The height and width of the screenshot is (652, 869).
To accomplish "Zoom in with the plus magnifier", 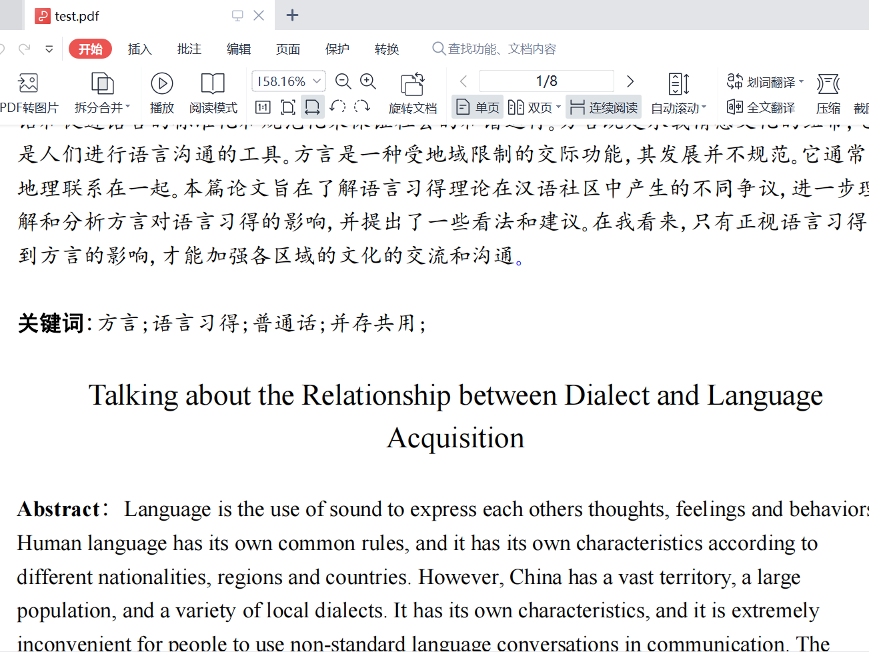I will tap(368, 81).
